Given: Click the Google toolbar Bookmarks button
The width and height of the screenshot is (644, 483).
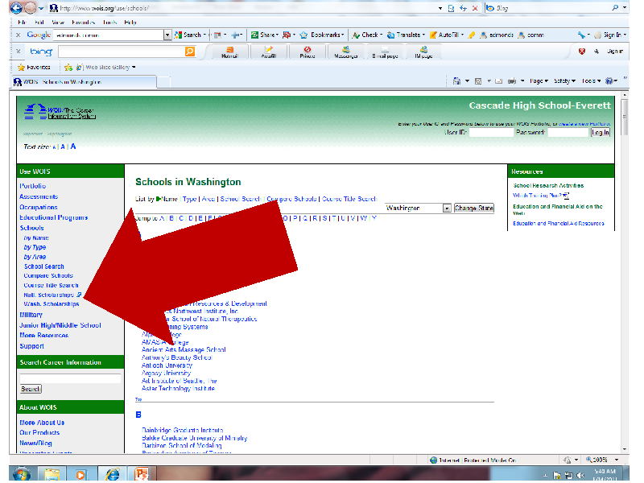Looking at the screenshot, I should coord(323,35).
